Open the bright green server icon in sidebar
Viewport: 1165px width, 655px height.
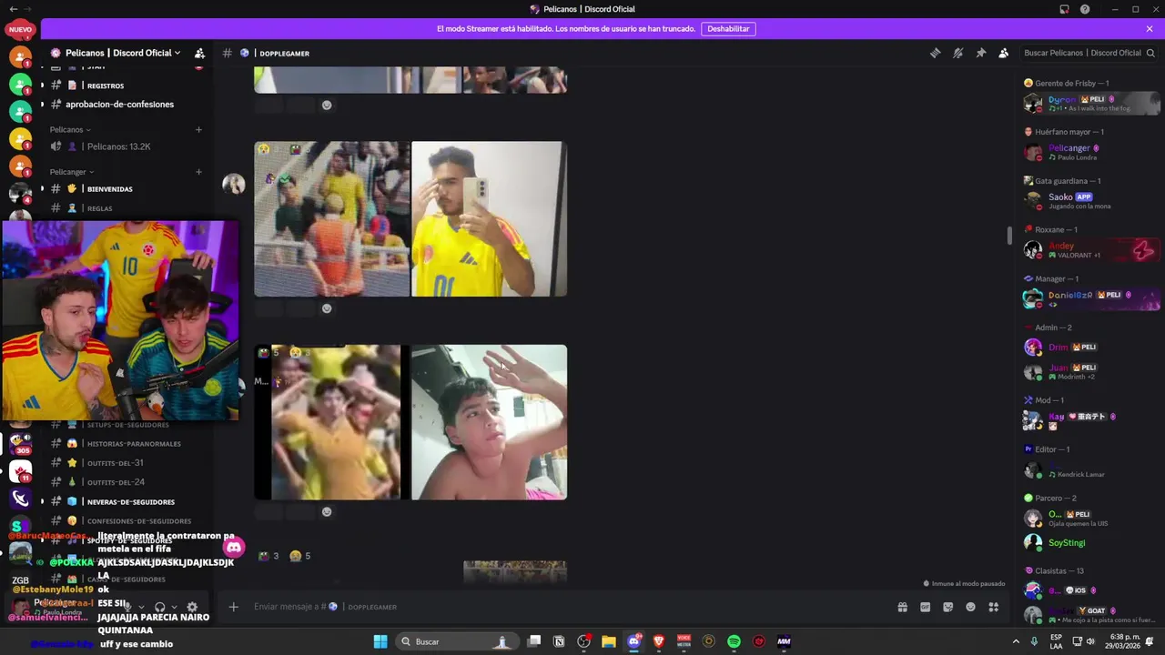(x=20, y=85)
